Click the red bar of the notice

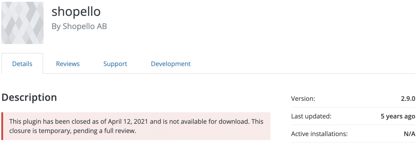(2, 126)
